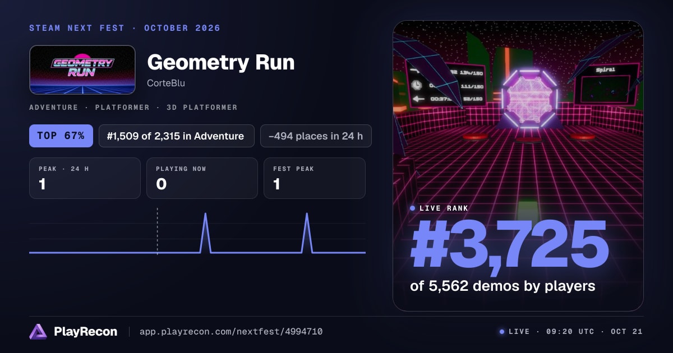Click the Geometry Run title

click(220, 62)
